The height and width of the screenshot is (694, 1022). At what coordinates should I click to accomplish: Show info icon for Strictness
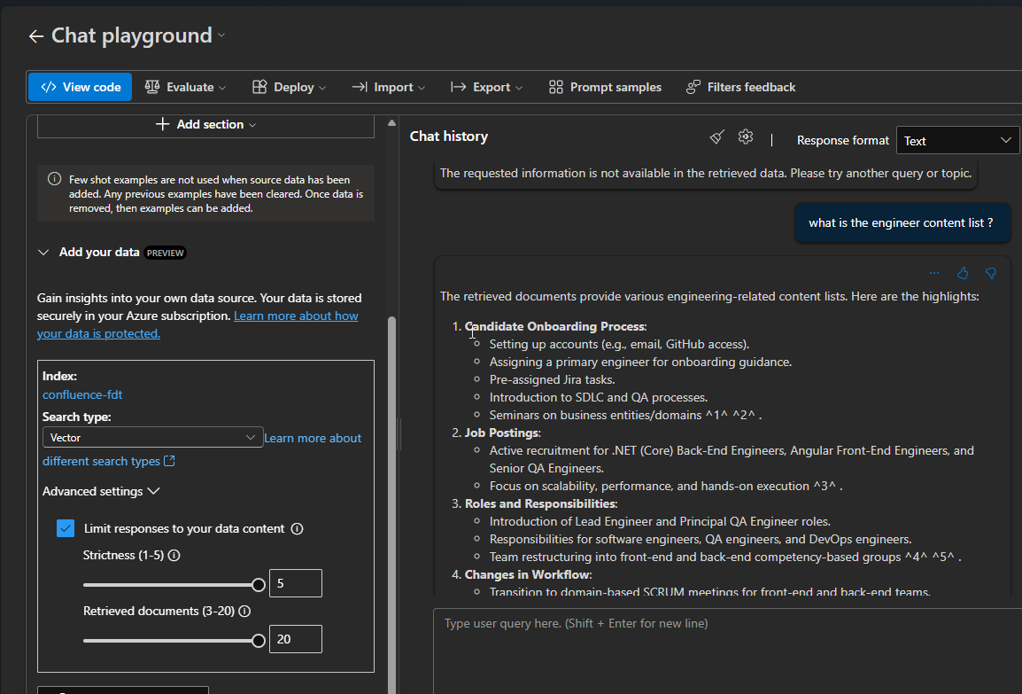tap(174, 555)
